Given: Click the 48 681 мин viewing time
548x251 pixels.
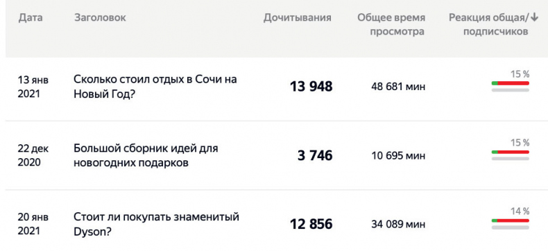Looking at the screenshot, I should click(x=398, y=87).
